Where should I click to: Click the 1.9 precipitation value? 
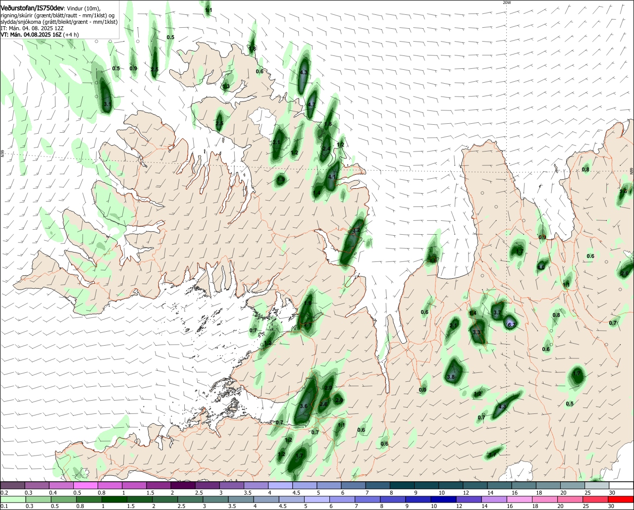coord(281,180)
